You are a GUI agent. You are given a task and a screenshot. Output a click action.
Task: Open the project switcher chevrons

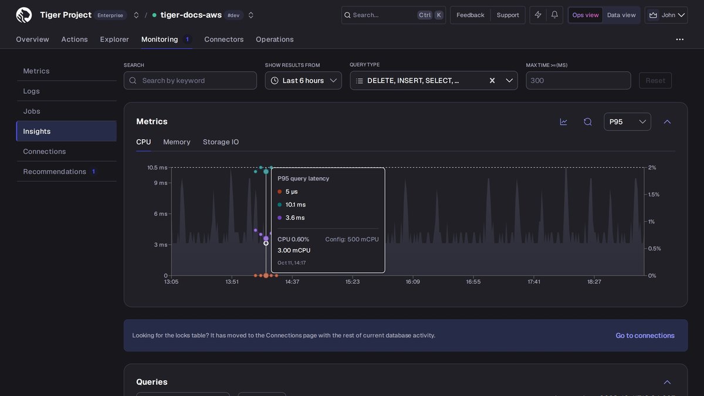click(136, 15)
